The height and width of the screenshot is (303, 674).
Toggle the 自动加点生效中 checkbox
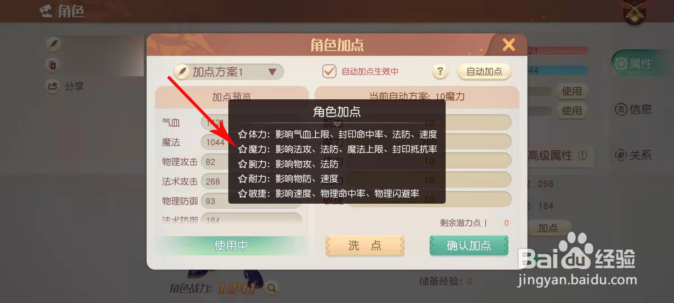[329, 72]
